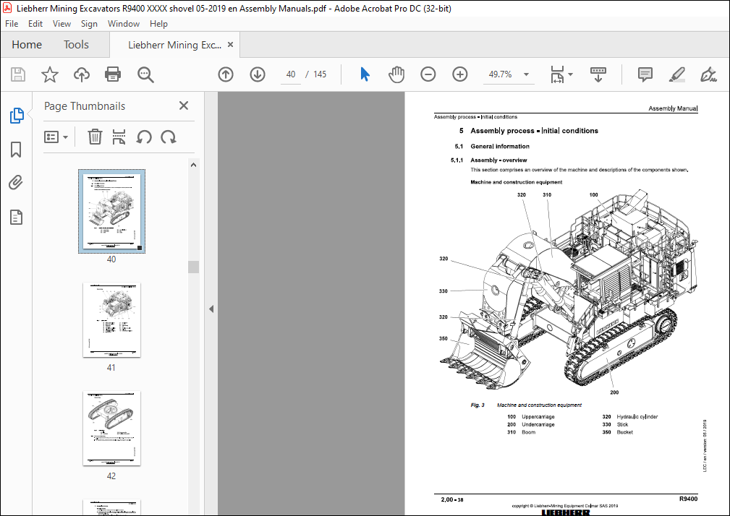The height and width of the screenshot is (516, 730).
Task: Select page 41 thumbnail
Action: pos(111,320)
